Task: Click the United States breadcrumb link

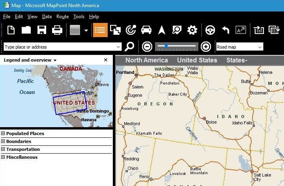Action: [197, 60]
